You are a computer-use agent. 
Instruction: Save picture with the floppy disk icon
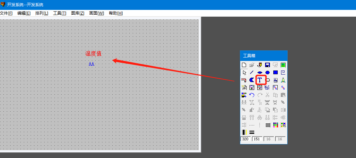click(x=268, y=65)
